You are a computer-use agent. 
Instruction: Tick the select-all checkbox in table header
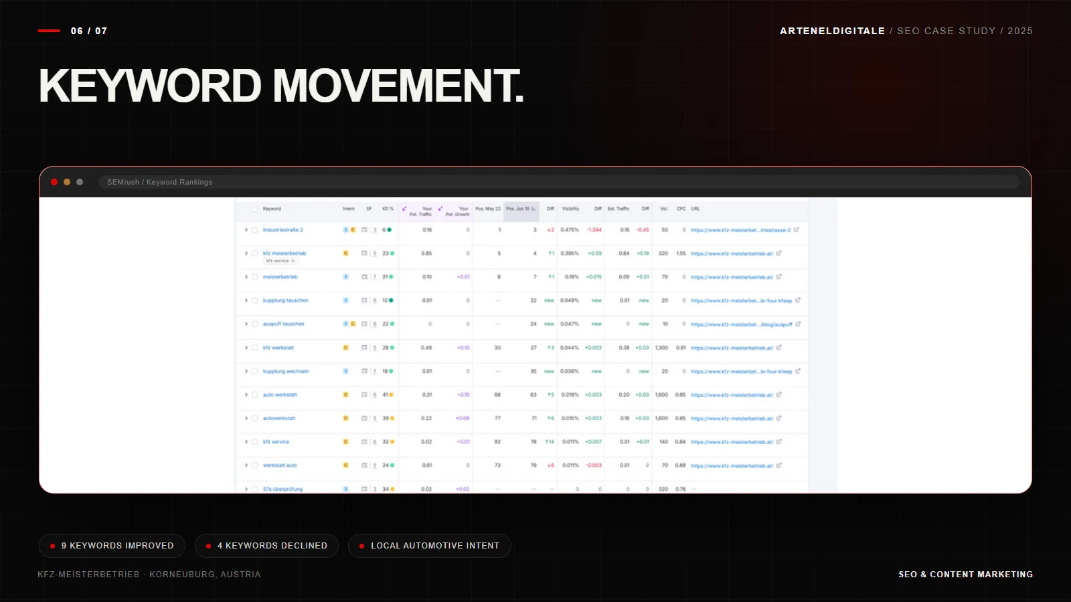254,209
